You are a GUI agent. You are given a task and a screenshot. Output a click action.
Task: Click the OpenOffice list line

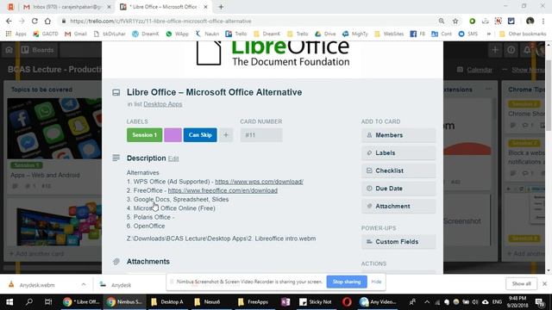click(x=146, y=226)
